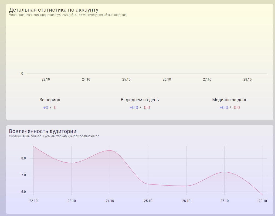Click 25.10 date on account statistics chart
Image resolution: width=275 pixels, height=216 pixels.
coord(126,79)
